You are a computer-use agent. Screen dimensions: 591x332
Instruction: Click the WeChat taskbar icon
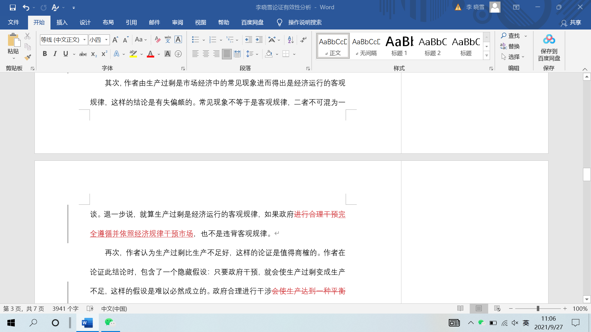coord(110,322)
